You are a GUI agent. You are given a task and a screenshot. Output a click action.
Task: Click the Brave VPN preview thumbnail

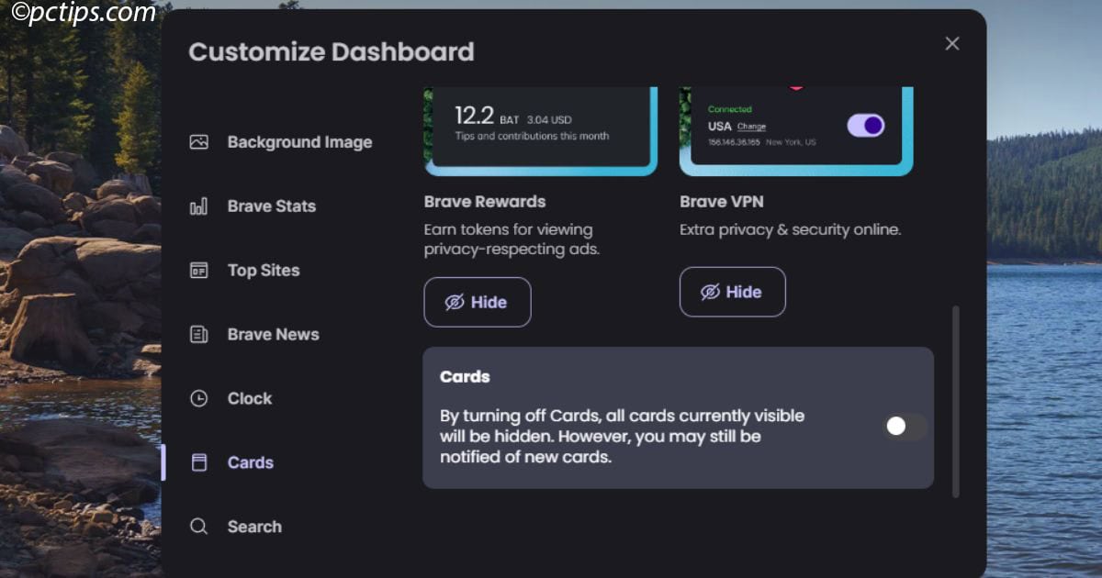(795, 128)
